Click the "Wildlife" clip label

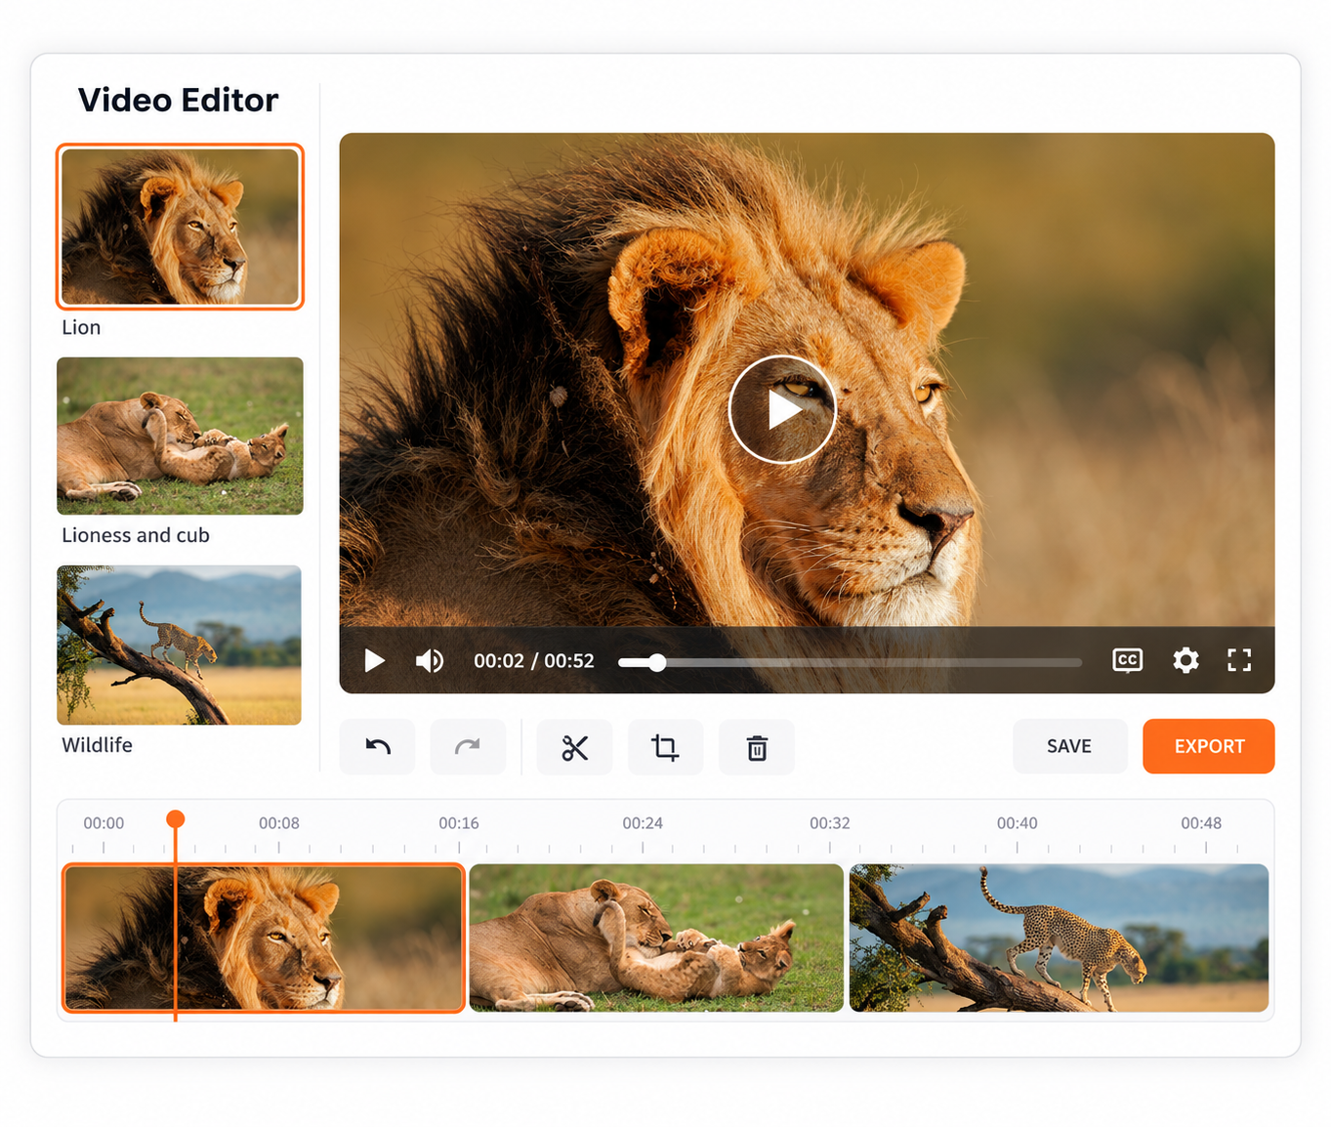tap(97, 745)
